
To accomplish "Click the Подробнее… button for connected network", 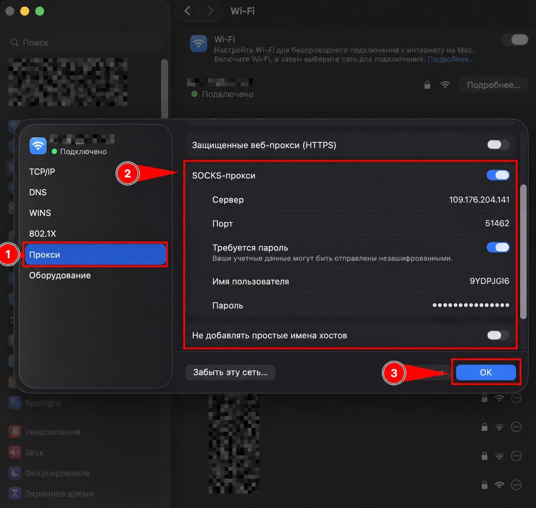I will pos(493,85).
